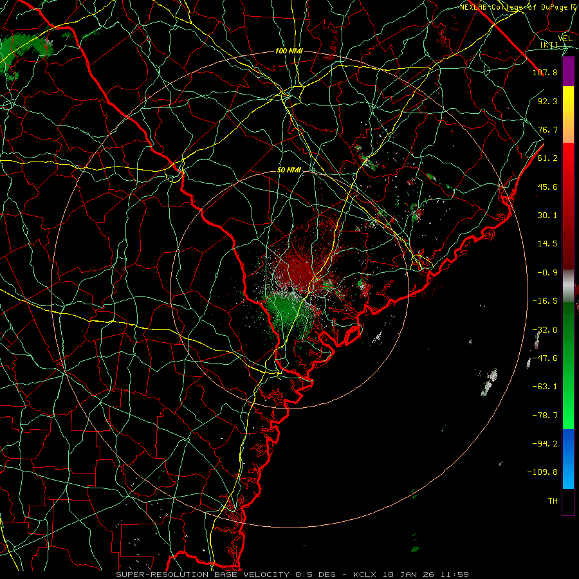This screenshot has height=579, width=579.
Task: Click the Super-Resolution Base Velocity caption
Action: (x=293, y=574)
